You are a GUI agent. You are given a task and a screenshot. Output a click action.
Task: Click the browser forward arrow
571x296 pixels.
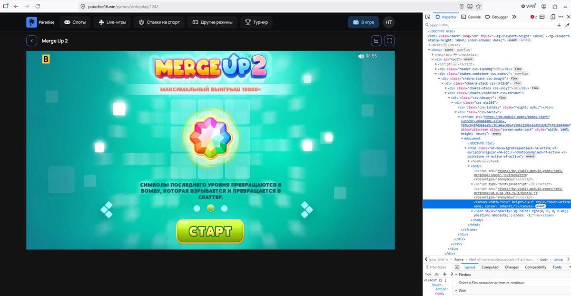pos(27,6)
